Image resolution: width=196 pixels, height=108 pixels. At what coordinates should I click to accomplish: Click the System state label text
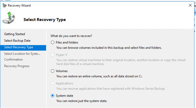click(64, 96)
